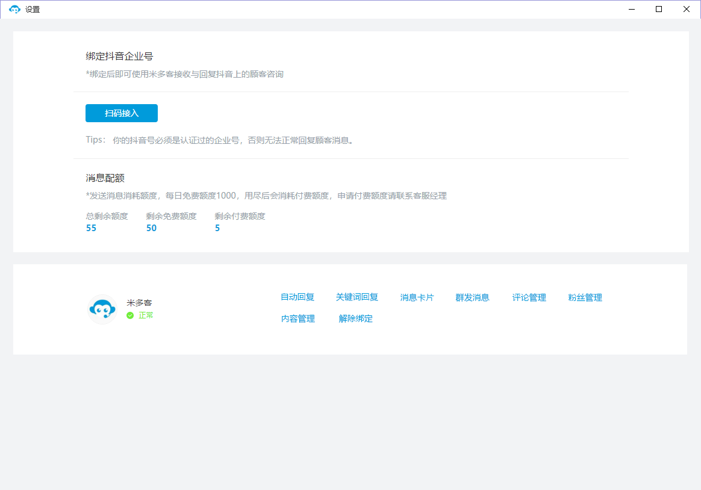Click the Tips text about 企业号 certification

tap(221, 140)
